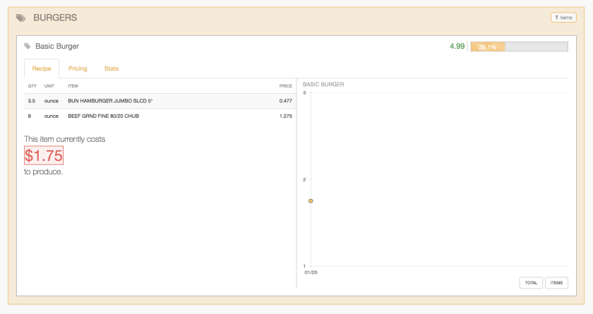The image size is (593, 314).
Task: Click the tags icon beside BURGERS heading
Action: 20,18
